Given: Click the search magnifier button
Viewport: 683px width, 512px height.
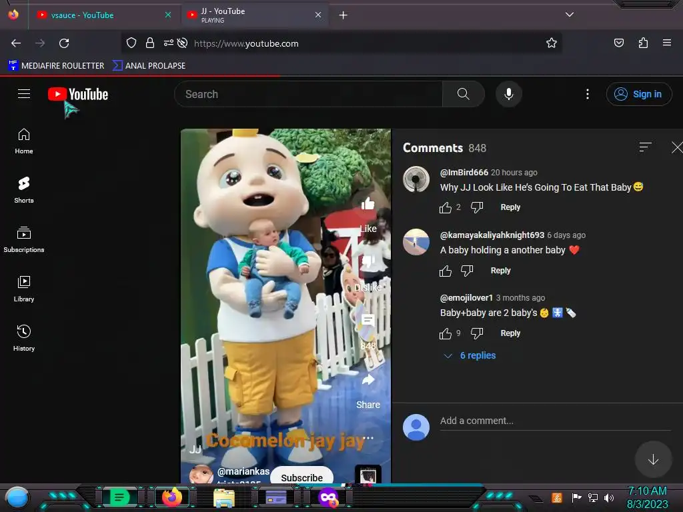Looking at the screenshot, I should click(x=464, y=94).
